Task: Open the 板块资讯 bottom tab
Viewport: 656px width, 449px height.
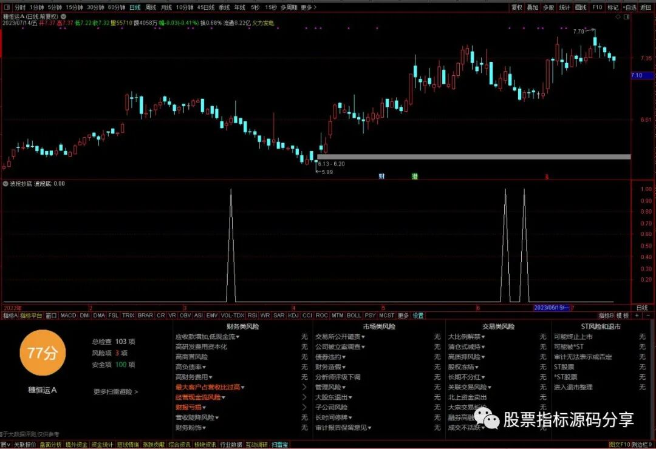Action: [205, 444]
